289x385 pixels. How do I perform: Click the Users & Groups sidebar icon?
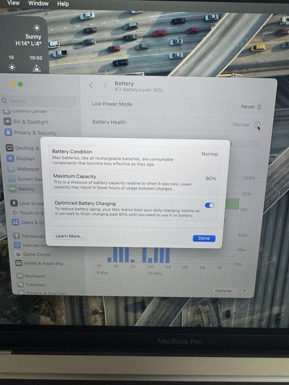click(x=15, y=222)
